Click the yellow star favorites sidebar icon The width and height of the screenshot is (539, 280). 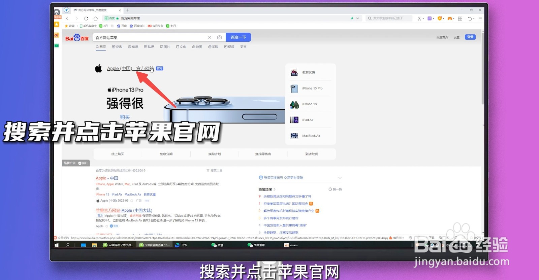(57, 24)
